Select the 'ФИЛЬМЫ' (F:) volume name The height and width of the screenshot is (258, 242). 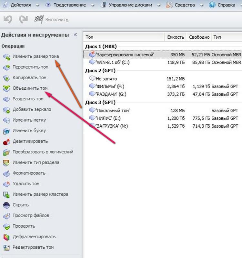(x=110, y=86)
